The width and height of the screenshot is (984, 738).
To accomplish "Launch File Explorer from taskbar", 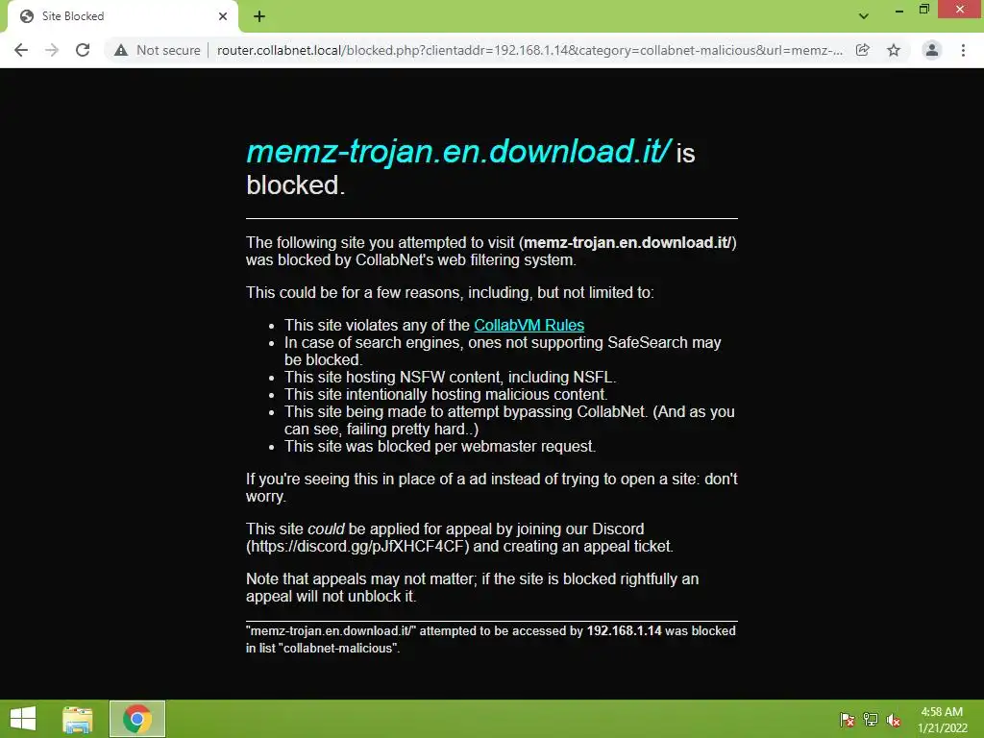I will click(78, 719).
